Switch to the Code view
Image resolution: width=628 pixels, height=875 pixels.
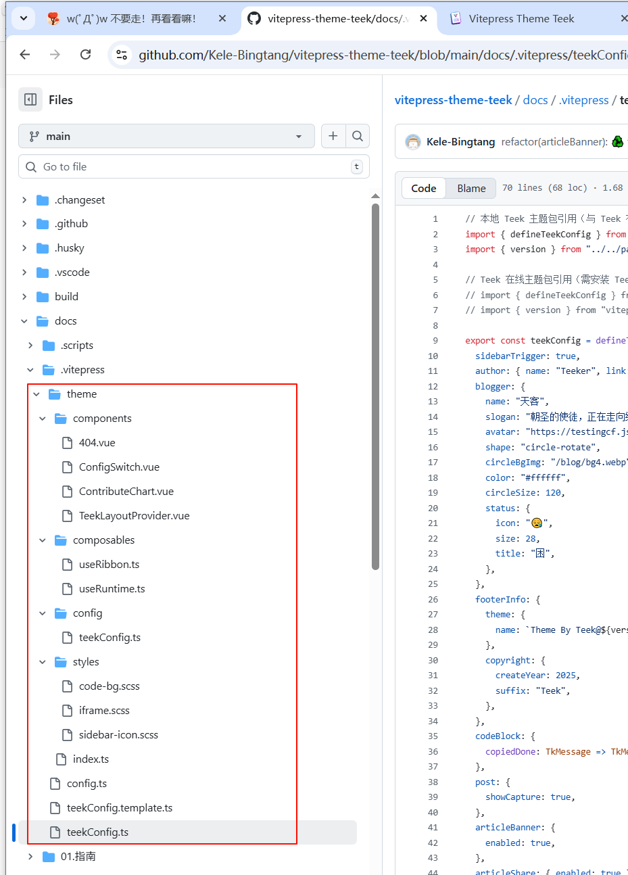[424, 188]
